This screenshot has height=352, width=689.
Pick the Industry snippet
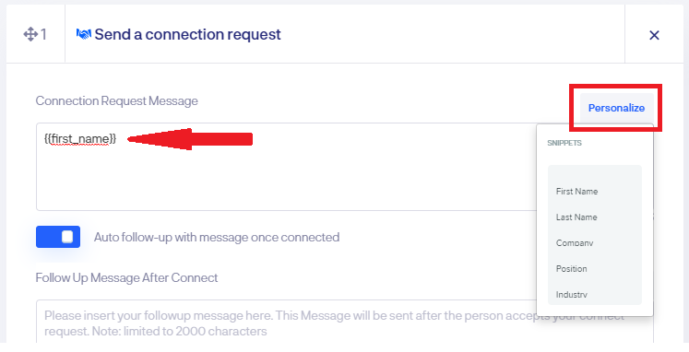pos(571,295)
